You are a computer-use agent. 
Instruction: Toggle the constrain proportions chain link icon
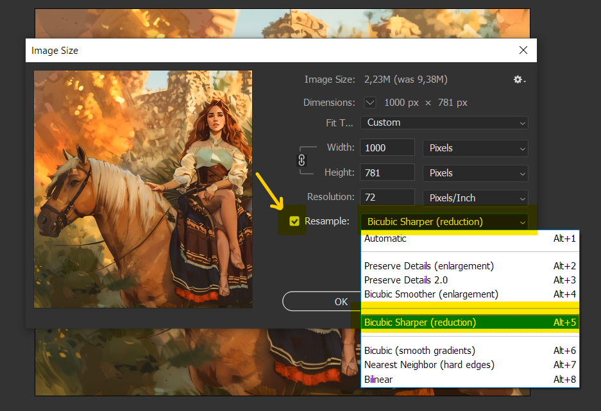(x=301, y=160)
